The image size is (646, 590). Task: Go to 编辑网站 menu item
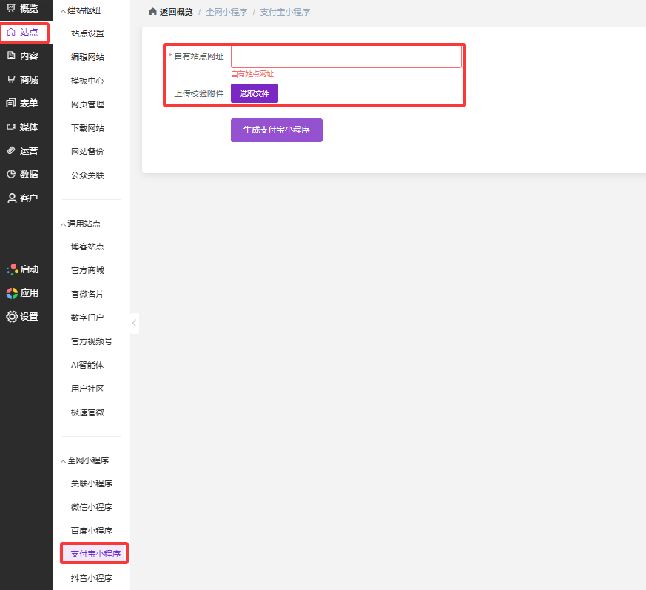tap(87, 57)
